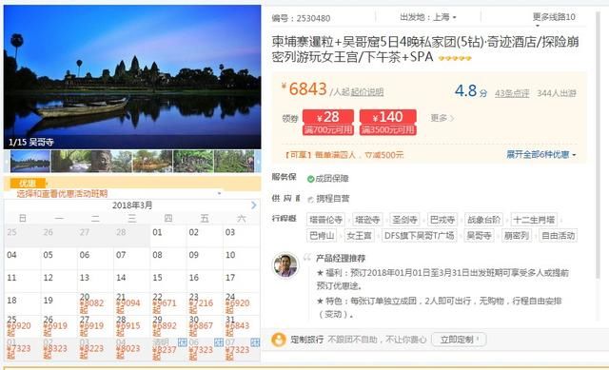Select March 31 departure priced ¥6843

click(x=241, y=326)
